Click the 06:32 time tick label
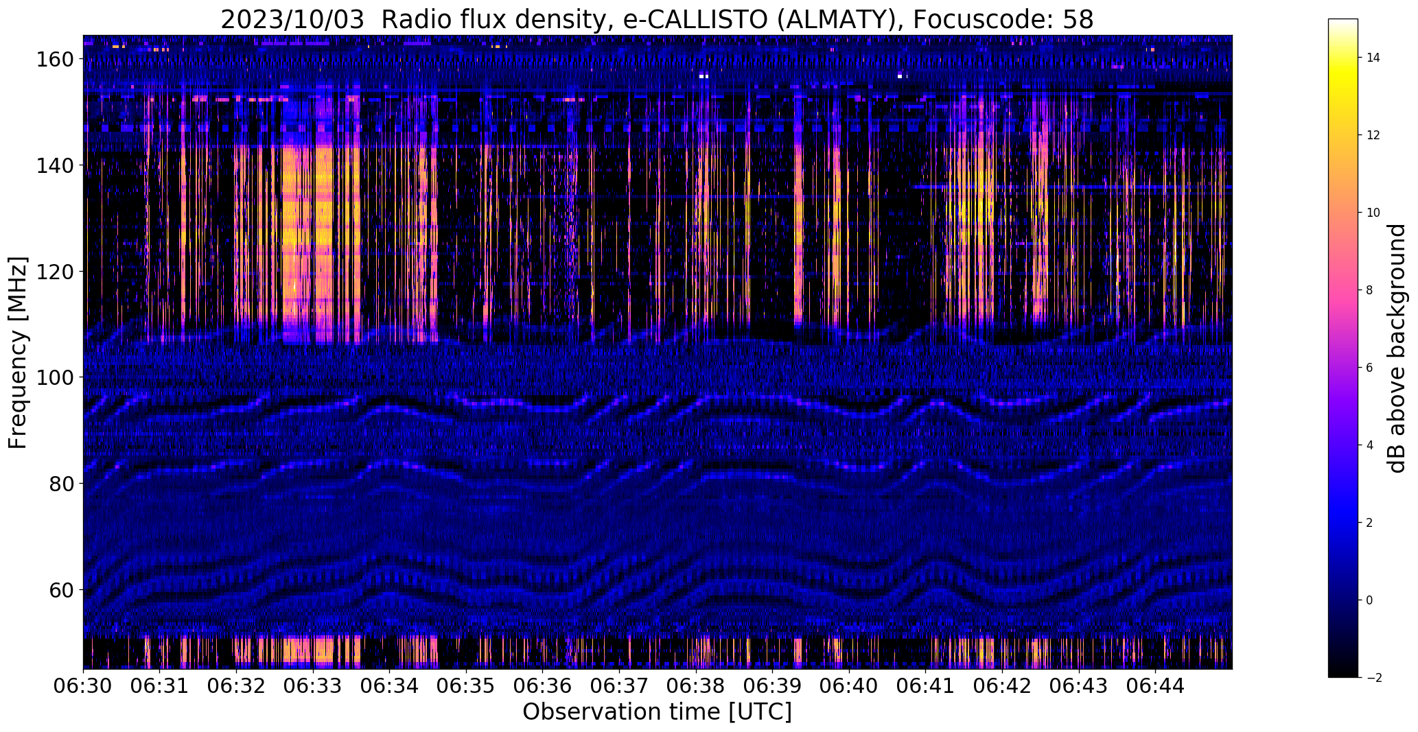1418x732 pixels. click(x=236, y=685)
